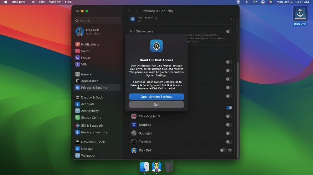Click the Open System Settings button
This screenshot has width=313, height=175.
click(x=156, y=97)
